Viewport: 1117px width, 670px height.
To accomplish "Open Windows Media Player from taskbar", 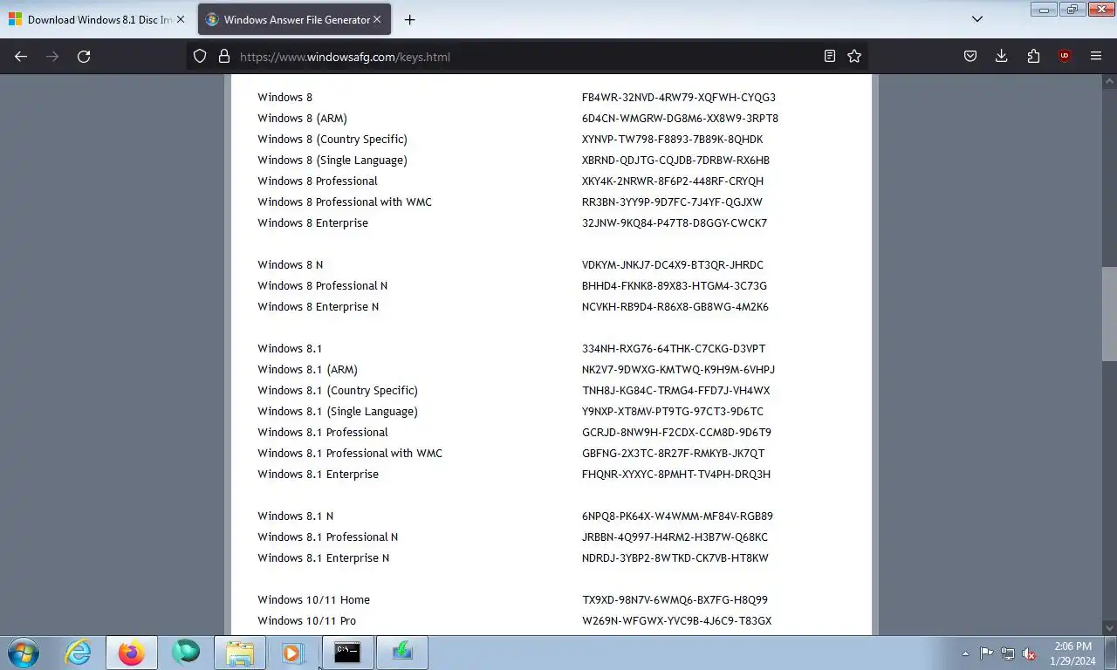I will coord(293,653).
